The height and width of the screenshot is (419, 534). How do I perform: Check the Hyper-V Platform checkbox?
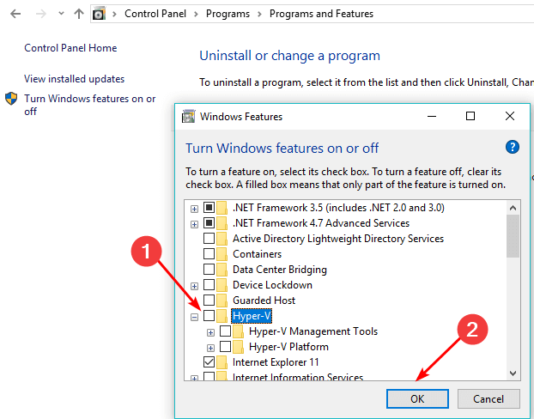pos(225,346)
